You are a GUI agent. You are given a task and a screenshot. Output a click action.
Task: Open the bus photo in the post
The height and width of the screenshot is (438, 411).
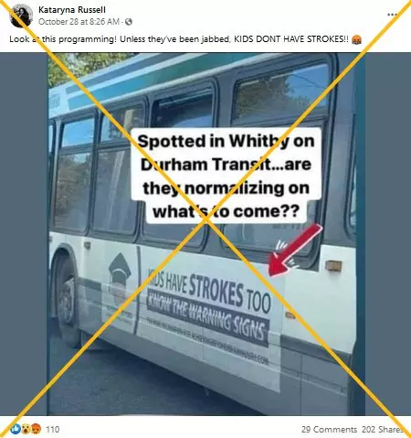[x=205, y=234]
